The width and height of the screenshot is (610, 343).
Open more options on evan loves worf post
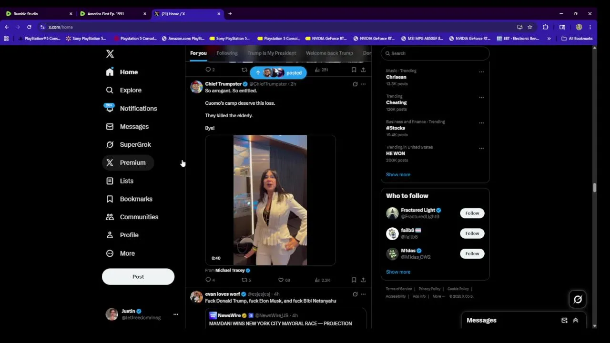click(363, 294)
